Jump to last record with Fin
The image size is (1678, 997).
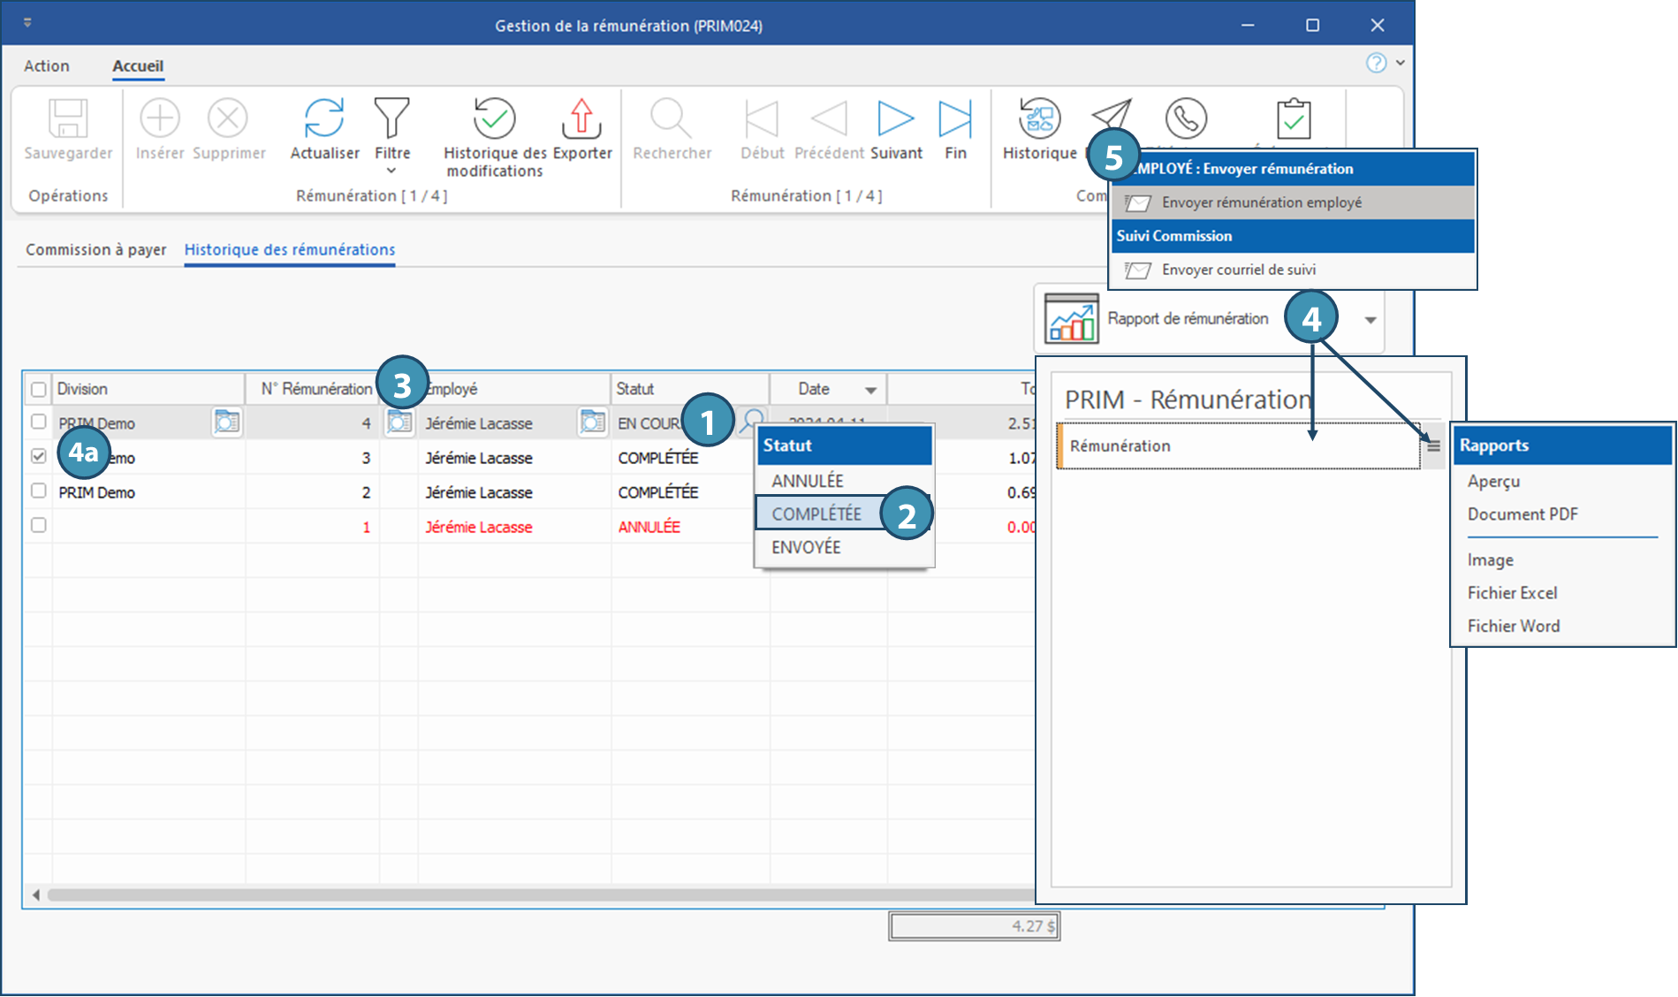click(954, 119)
